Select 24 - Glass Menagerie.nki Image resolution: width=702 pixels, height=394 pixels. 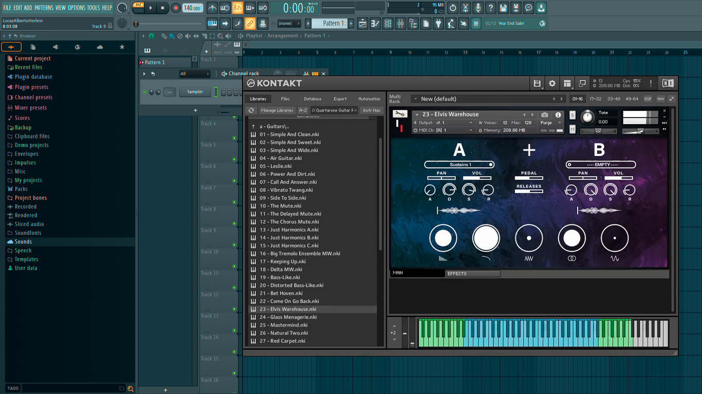click(312, 317)
